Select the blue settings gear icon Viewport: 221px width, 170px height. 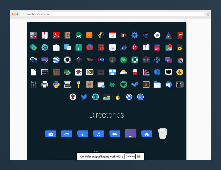[135, 35]
